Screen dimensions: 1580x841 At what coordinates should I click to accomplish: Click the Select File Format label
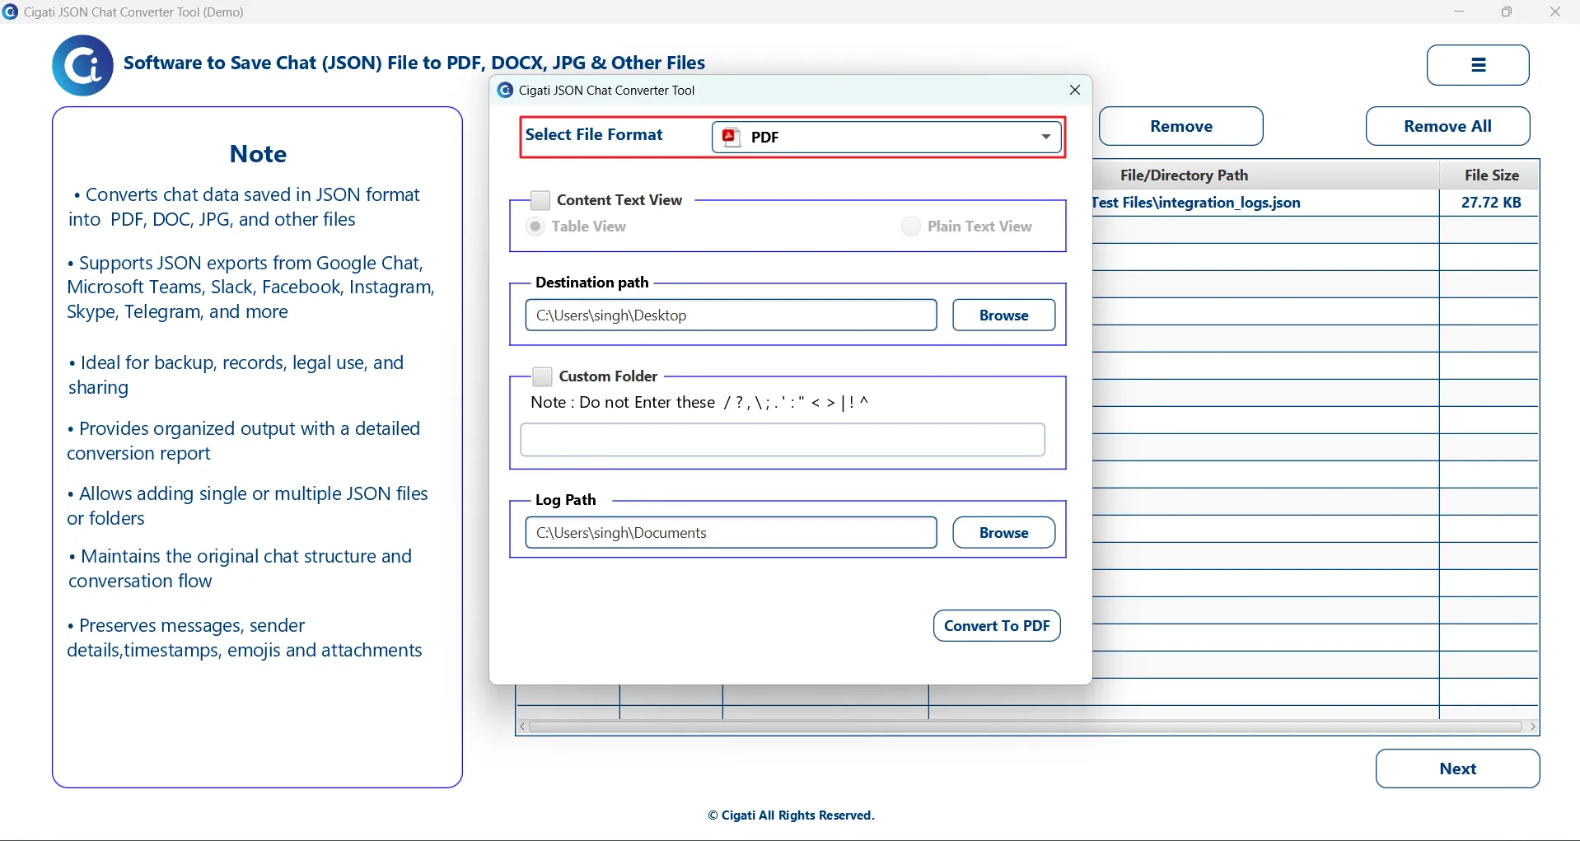pos(594,134)
